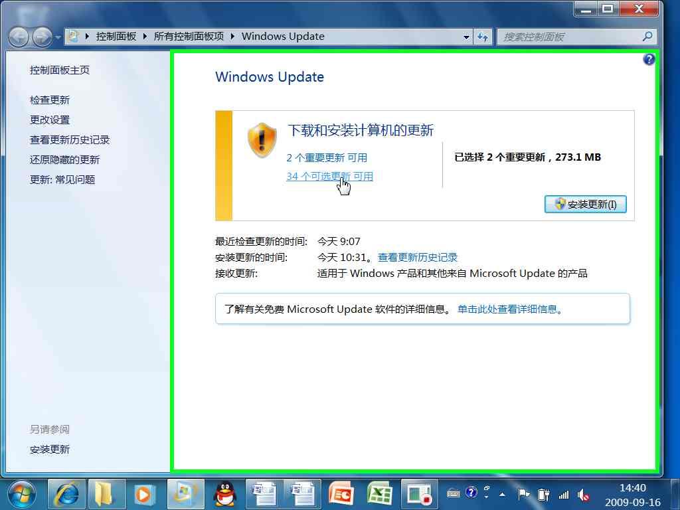680x510 pixels.
Task: Open the QQ penguin icon in taskbar
Action: click(x=224, y=493)
